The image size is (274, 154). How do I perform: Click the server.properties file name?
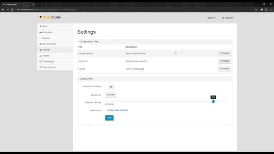pos(86,53)
